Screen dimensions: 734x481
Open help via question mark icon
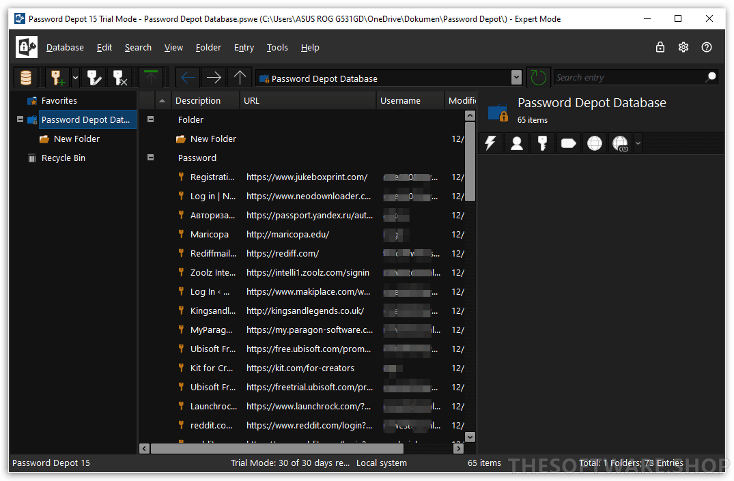coord(707,47)
